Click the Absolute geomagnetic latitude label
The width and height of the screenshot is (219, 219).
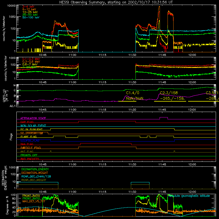tap(189, 196)
